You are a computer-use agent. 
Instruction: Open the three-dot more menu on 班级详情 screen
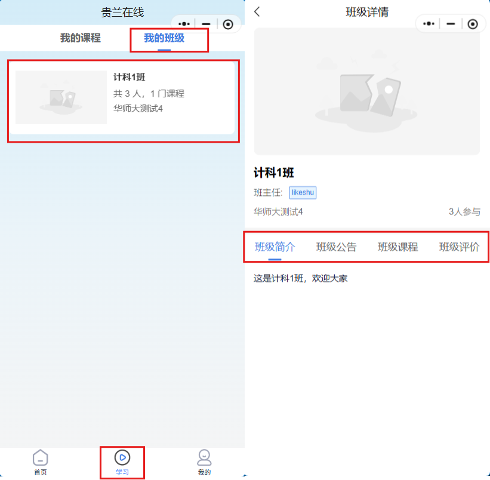tap(429, 24)
